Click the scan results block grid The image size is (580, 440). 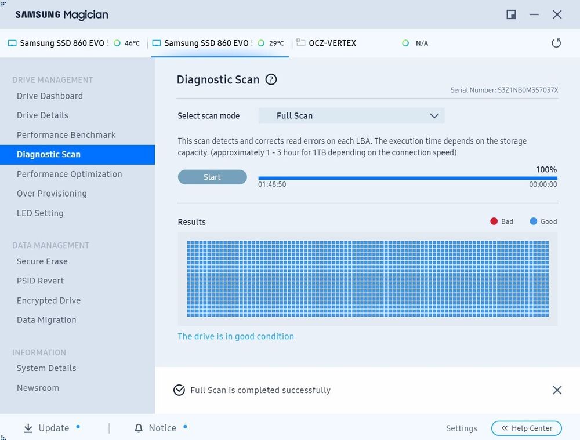pos(368,279)
